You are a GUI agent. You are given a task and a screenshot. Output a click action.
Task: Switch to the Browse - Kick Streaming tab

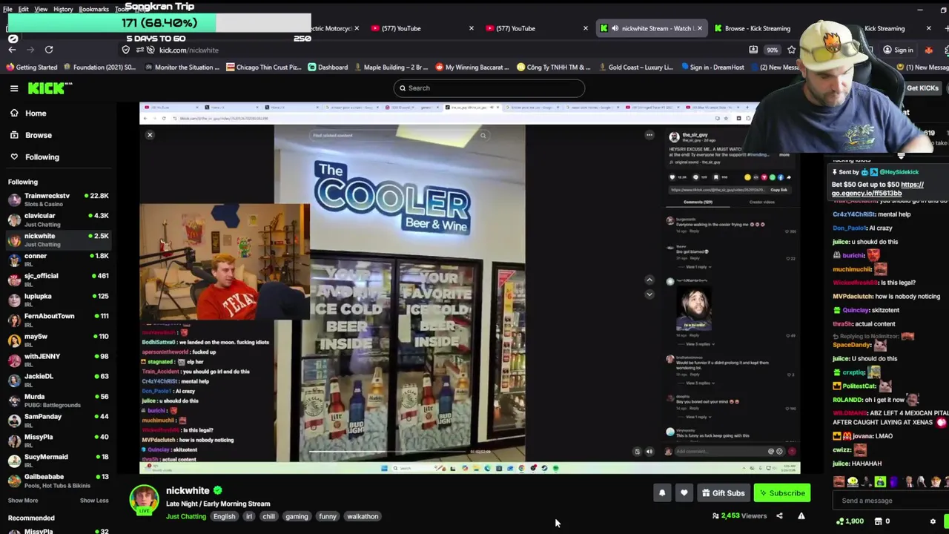click(757, 28)
